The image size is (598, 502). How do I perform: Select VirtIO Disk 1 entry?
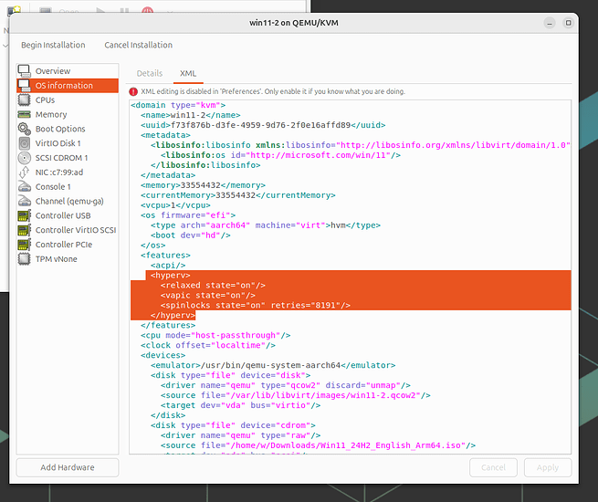(68, 143)
